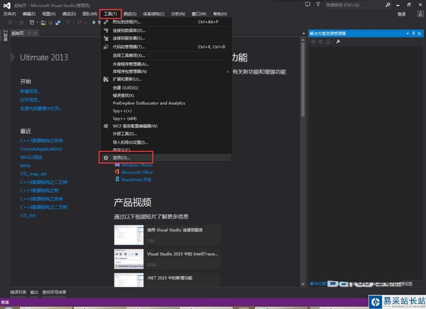Viewport: 426px width, 309px height.
Task: Click the Redo toolbar icon
Action: click(x=79, y=23)
